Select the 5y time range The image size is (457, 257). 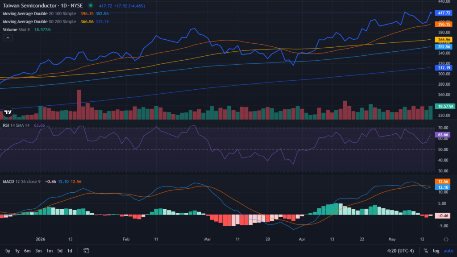click(x=8, y=251)
